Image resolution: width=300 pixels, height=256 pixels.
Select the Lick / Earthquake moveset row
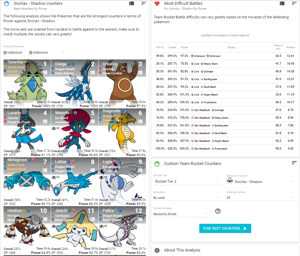pyautogui.click(x=225, y=79)
